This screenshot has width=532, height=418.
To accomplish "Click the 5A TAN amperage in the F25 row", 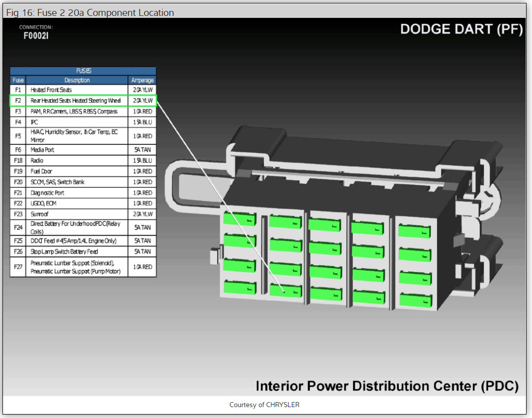I will (x=143, y=241).
